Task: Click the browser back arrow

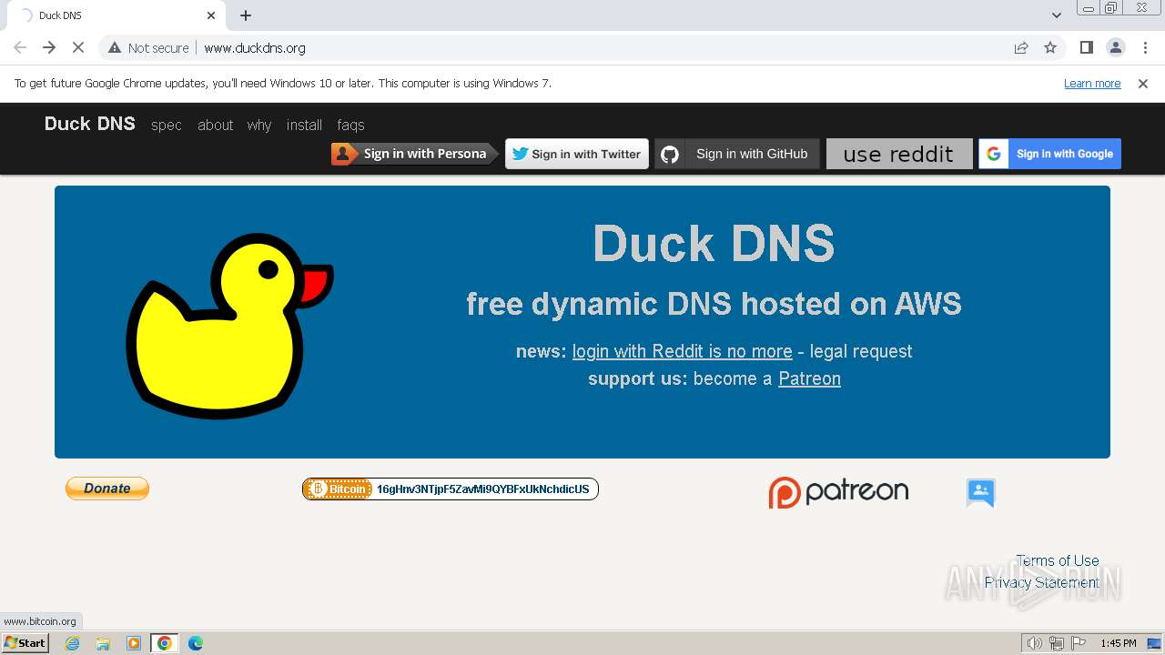Action: tap(20, 47)
